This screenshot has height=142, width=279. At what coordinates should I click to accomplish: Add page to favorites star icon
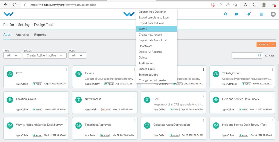(x=235, y=5)
